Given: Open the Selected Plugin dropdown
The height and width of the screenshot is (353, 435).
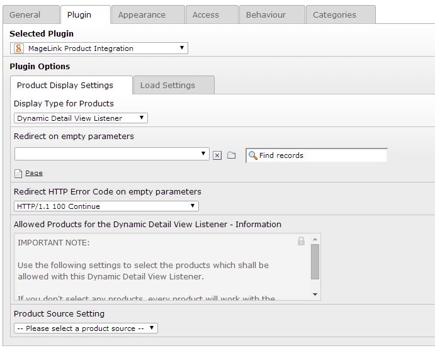Looking at the screenshot, I should (x=99, y=48).
